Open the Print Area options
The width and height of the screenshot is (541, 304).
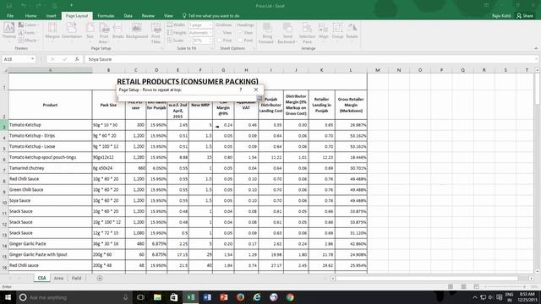click(103, 33)
